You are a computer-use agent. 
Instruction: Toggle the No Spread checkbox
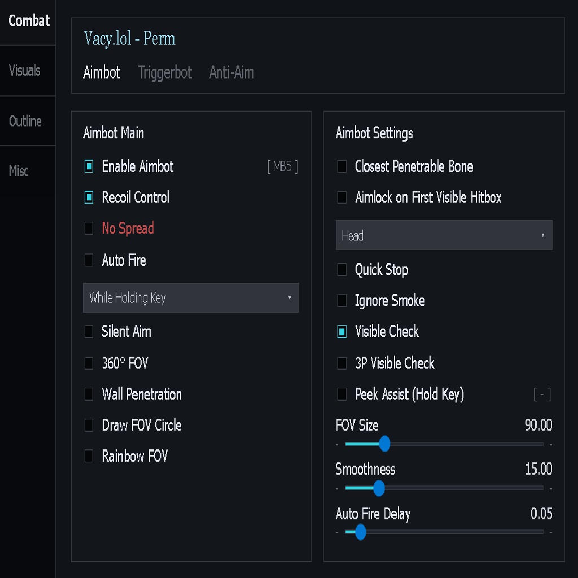coord(89,229)
